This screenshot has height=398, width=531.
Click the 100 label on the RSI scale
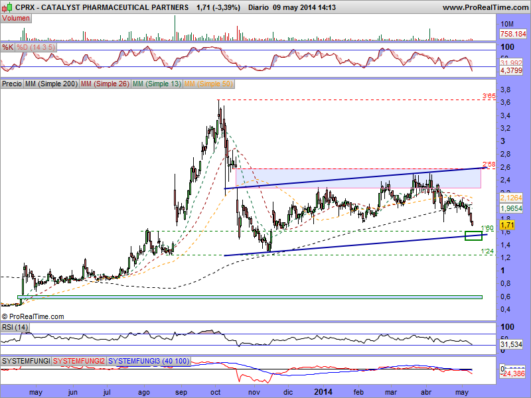click(507, 327)
